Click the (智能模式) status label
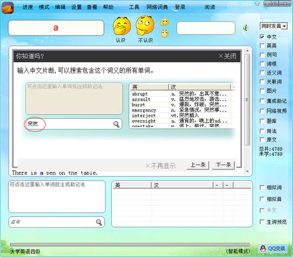The image size is (293, 257). [238, 251]
